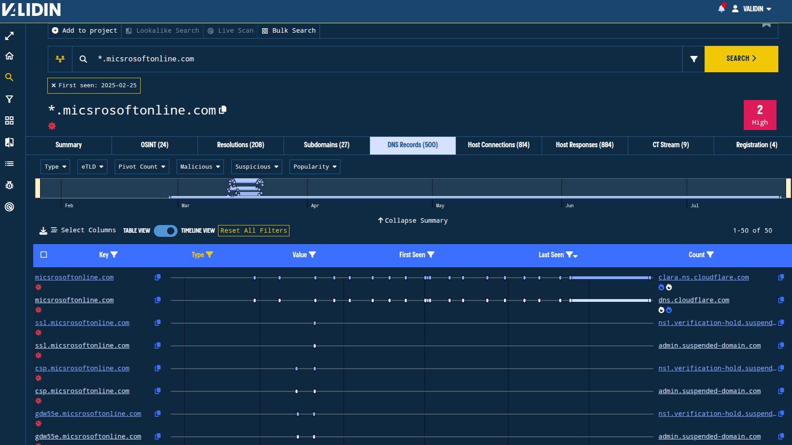Filter the Value column
This screenshot has width=792, height=445.
coord(312,255)
